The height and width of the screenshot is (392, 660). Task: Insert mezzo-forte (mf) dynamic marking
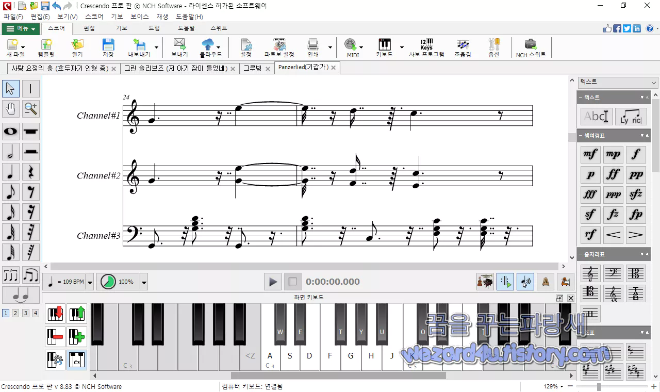[590, 154]
